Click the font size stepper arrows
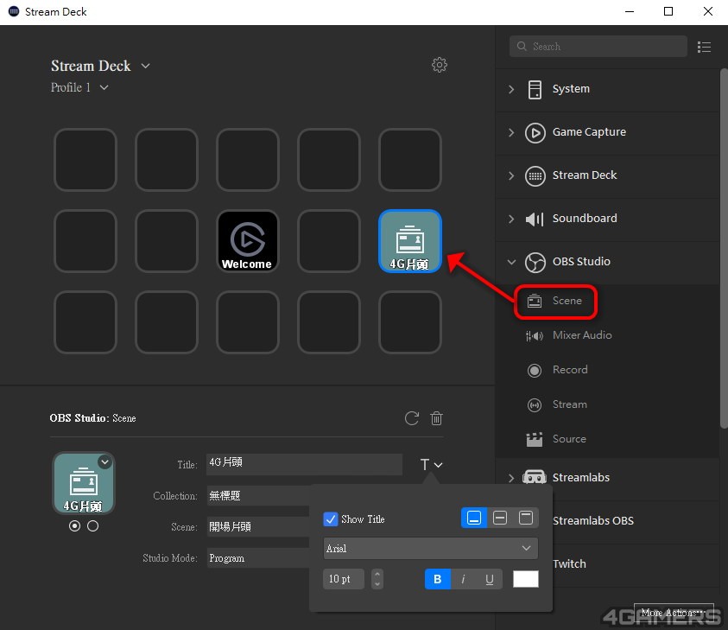The image size is (728, 630). (x=377, y=579)
